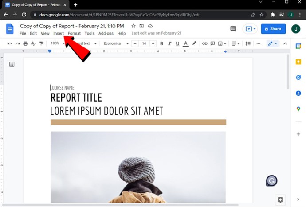Click the Paint format icon
The width and height of the screenshot is (306, 207).
(41, 43)
